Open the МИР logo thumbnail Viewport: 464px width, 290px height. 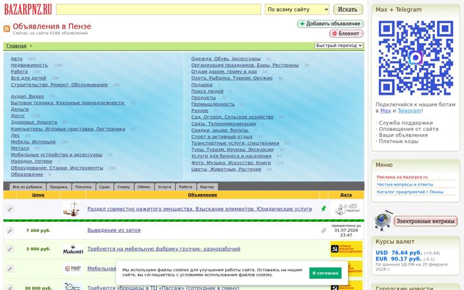73,268
